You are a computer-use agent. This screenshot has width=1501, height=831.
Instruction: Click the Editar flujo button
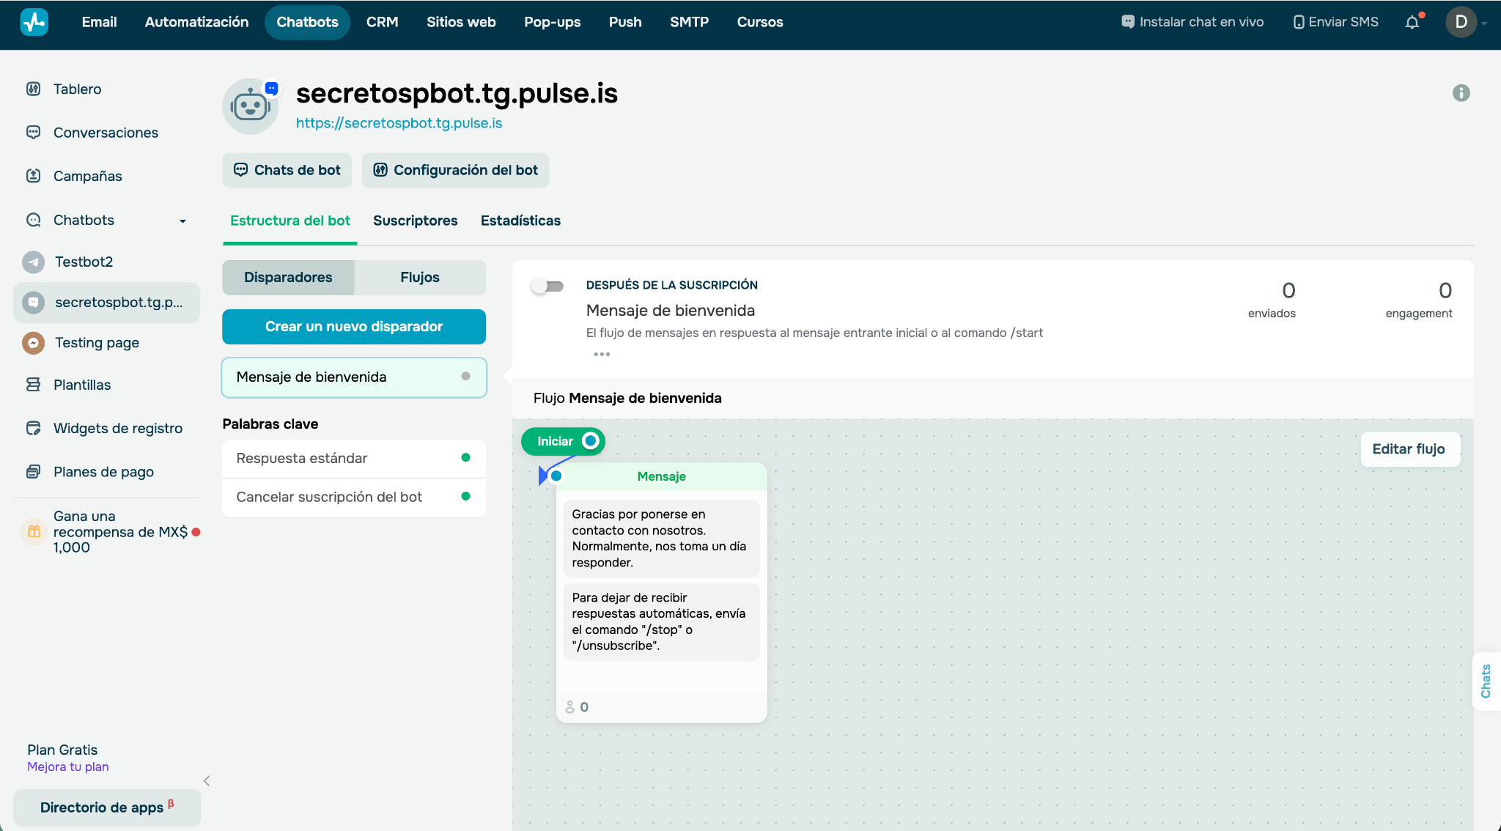click(1409, 448)
